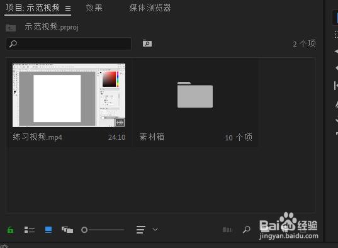Image resolution: width=338 pixels, height=248 pixels.
Task: Click the audio-video badge on 练习视频.mp4 thumbnail
Action: (x=120, y=123)
